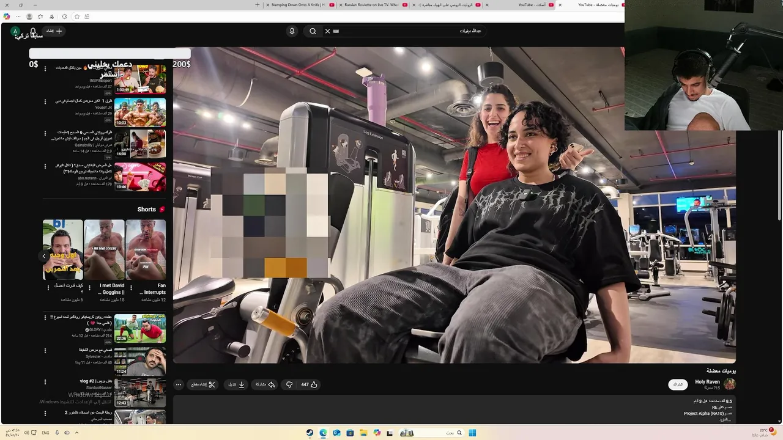Open the Yousef JR bodybuilding video thumbnail 10:03

point(140,112)
